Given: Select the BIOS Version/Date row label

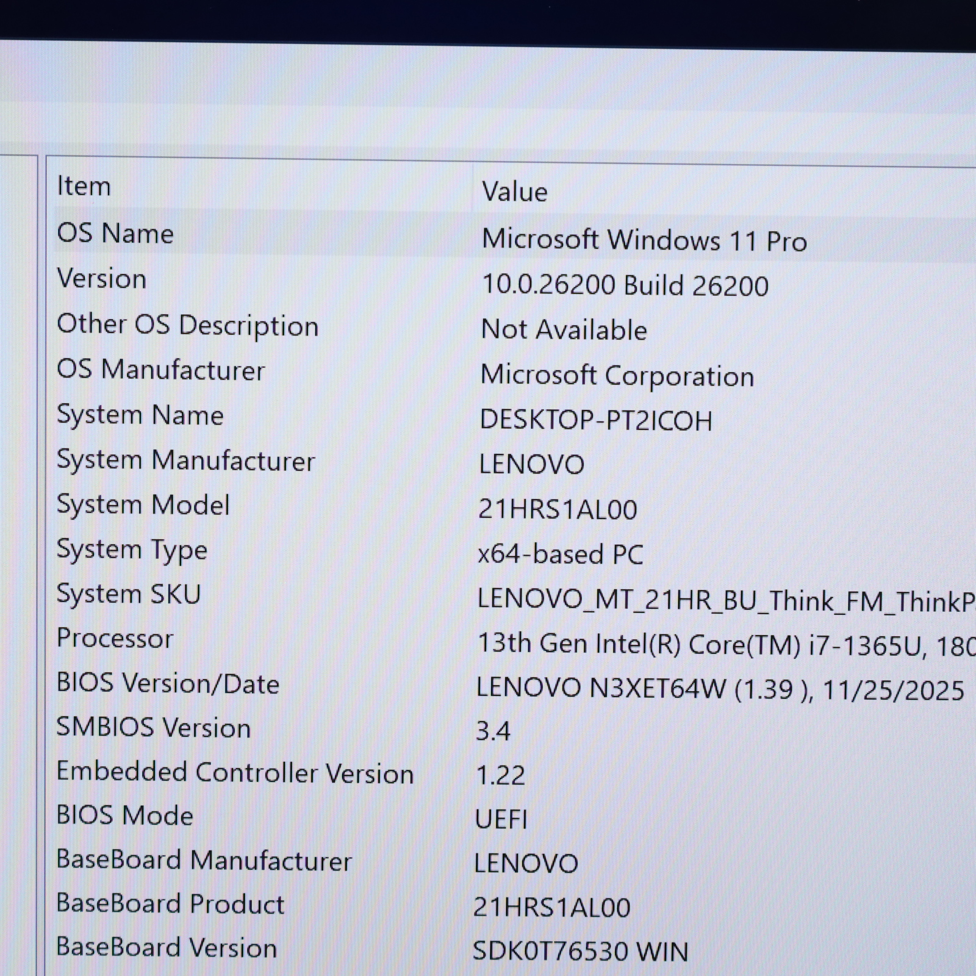Looking at the screenshot, I should point(168,684).
